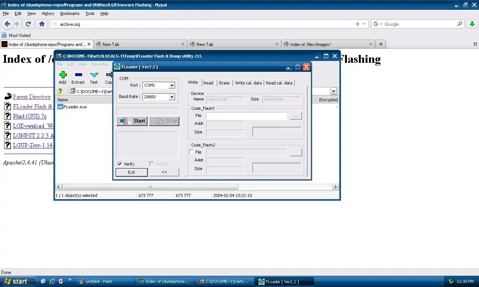Click Internet Explorer quick launch icon

click(x=52, y=281)
